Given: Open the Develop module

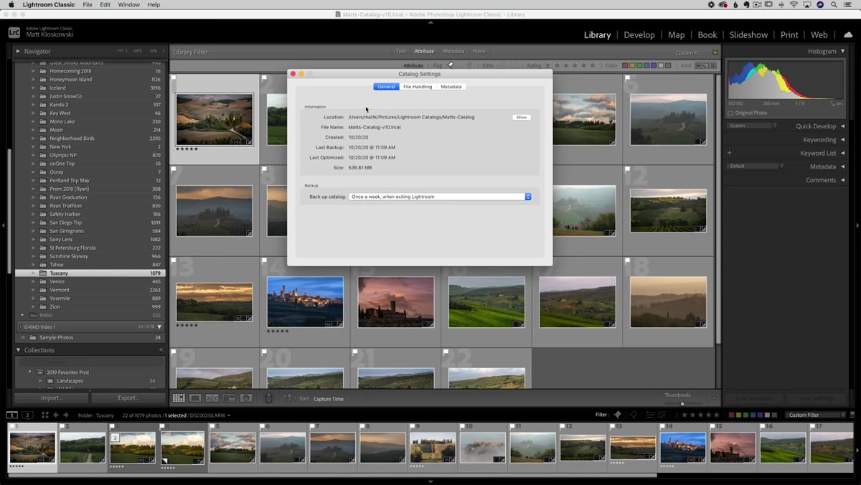Looking at the screenshot, I should (x=639, y=34).
